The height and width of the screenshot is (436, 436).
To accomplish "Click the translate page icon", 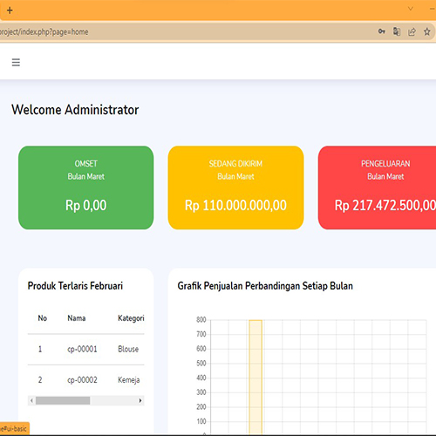I will coord(397,31).
